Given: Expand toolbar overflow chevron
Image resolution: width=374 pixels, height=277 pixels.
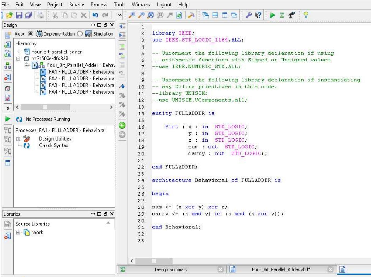Looking at the screenshot, I should pyautogui.click(x=120, y=15).
